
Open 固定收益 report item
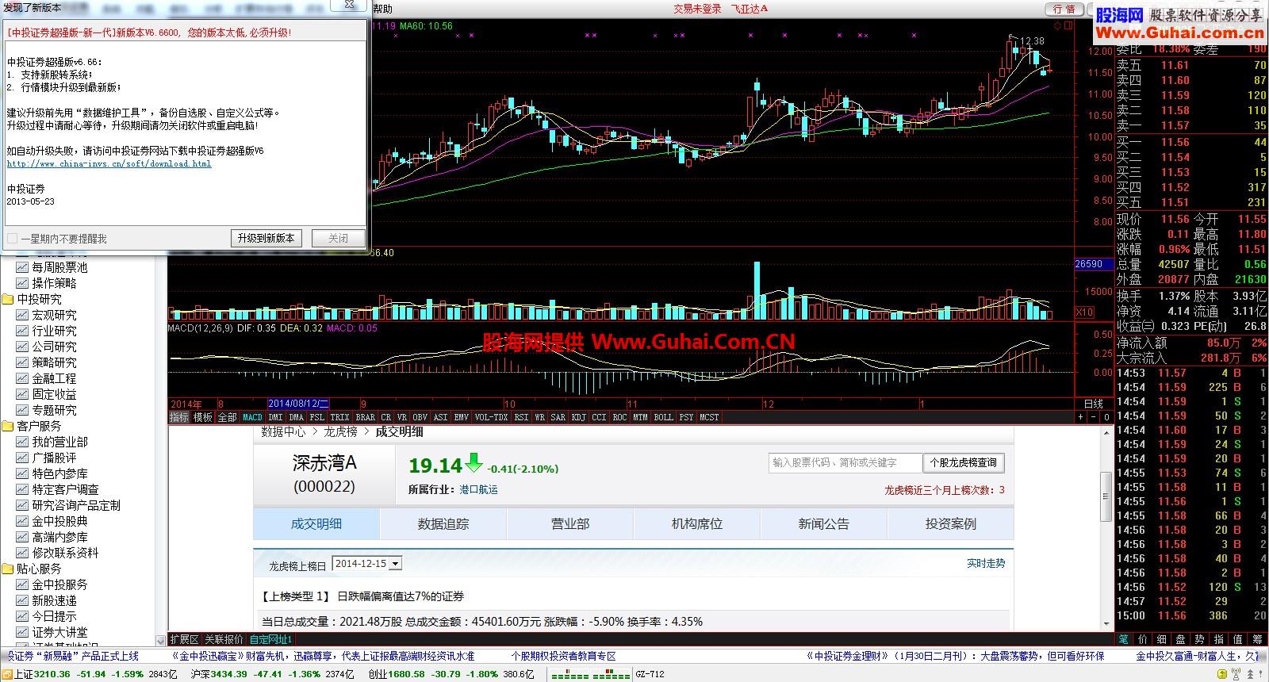[x=54, y=394]
